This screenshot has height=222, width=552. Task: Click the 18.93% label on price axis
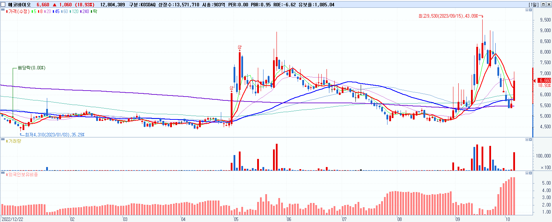pyautogui.click(x=544, y=85)
